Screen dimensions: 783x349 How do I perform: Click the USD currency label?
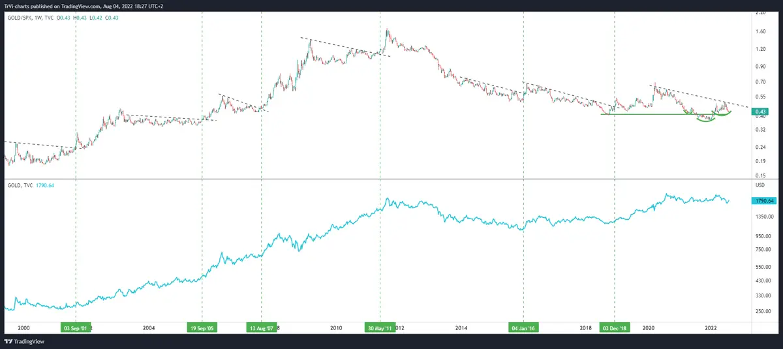(760, 186)
